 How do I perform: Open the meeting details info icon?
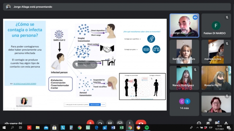[199, 123]
